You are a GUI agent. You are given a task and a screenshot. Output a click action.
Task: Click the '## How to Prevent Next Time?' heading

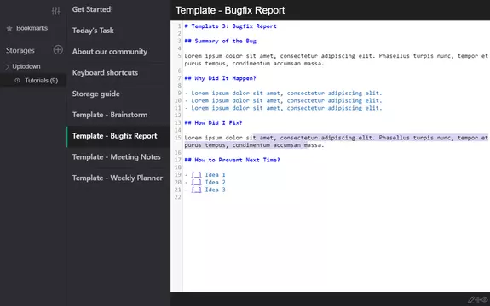click(232, 160)
